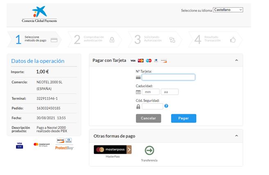Click the order number 163032450185

[x=48, y=108]
